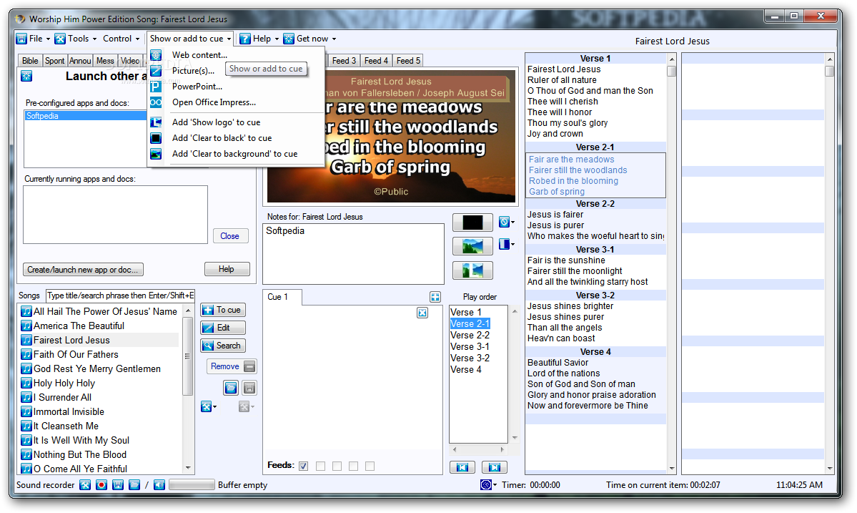Viewport: 857px width, 513px height.
Task: Open the Control menu dropdown
Action: [121, 39]
